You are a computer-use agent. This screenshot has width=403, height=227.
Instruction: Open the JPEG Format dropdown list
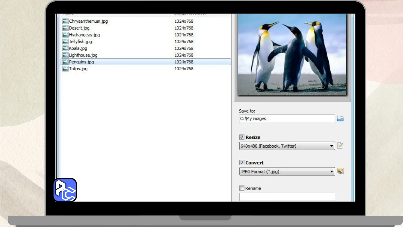(x=332, y=172)
